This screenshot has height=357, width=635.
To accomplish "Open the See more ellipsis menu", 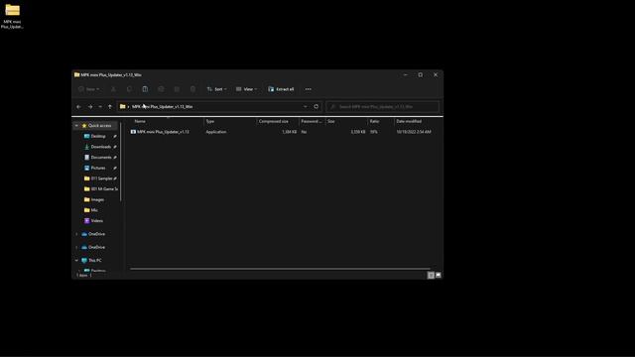I will [x=309, y=89].
